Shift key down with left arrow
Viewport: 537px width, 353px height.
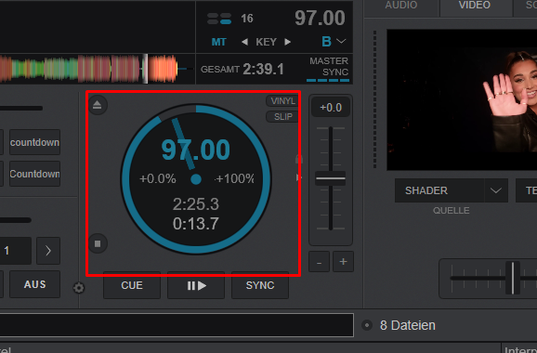tap(244, 42)
